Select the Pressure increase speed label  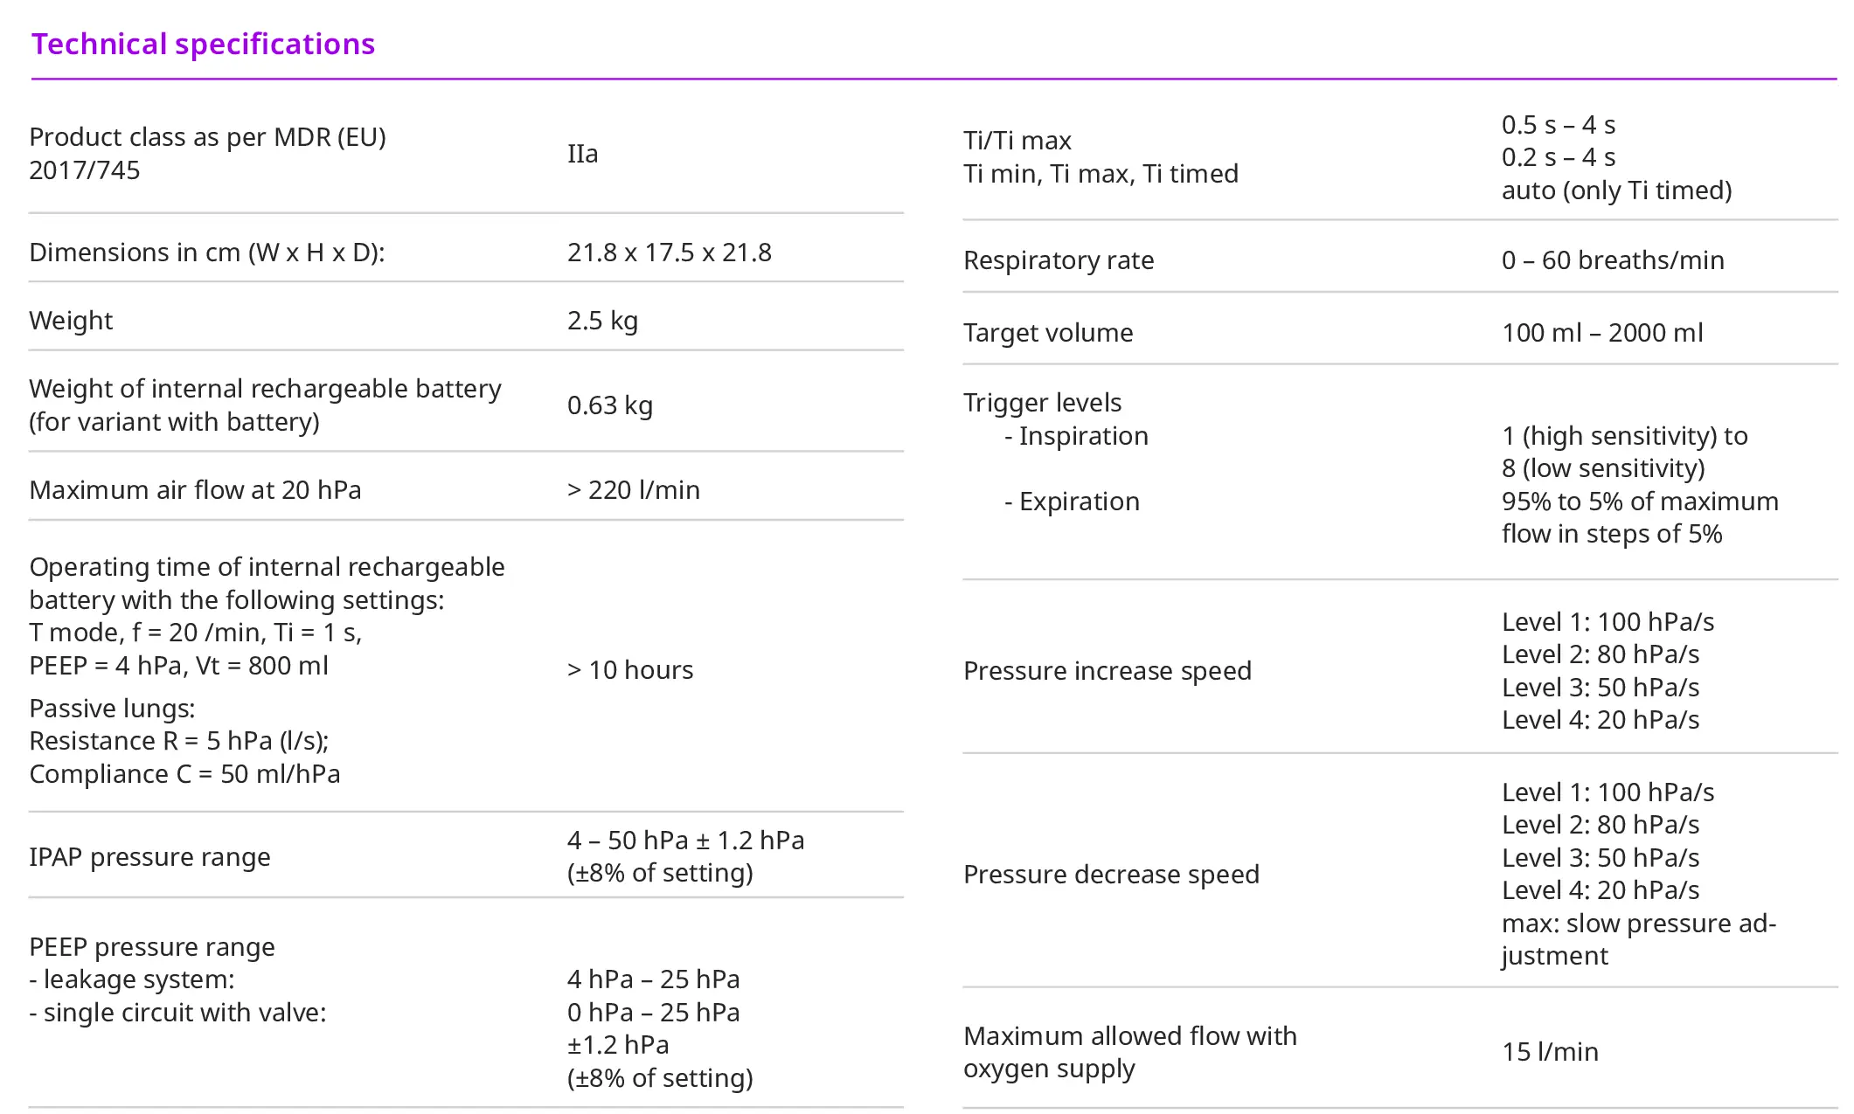click(x=1108, y=671)
